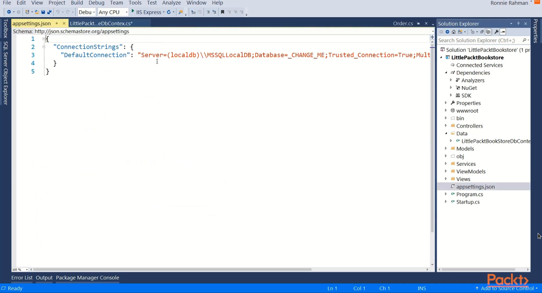Open the Debug configuration dropdown
The width and height of the screenshot is (542, 293).
point(87,12)
